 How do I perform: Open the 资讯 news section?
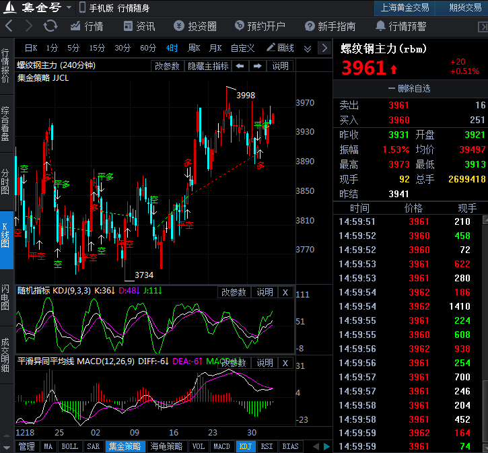point(139,26)
